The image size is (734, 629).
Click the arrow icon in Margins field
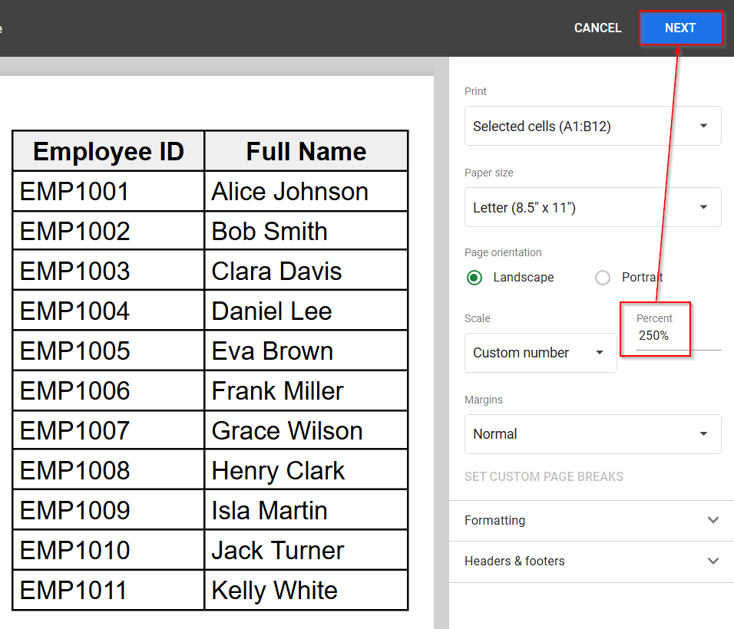pos(703,434)
